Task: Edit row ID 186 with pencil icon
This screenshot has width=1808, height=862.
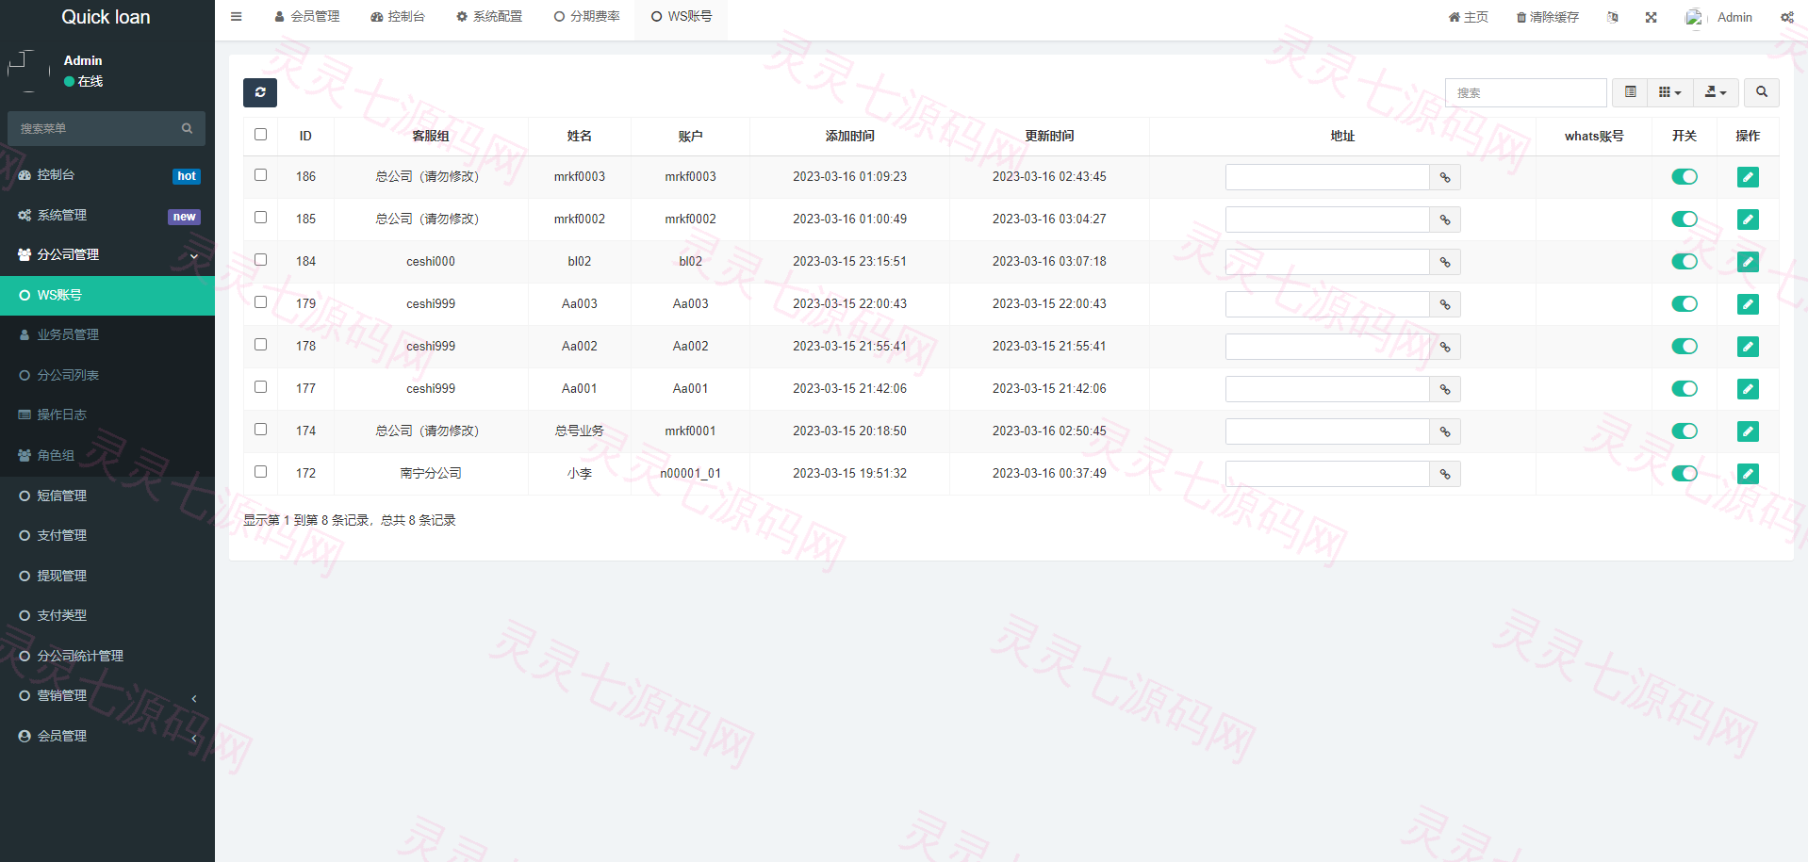Action: click(1748, 177)
